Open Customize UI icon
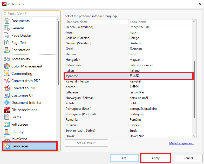This screenshot has height=164, width=204. point(7,95)
